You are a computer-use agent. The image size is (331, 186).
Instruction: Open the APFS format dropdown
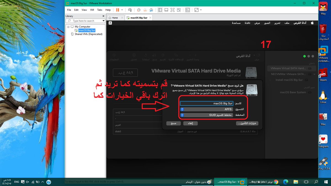[207, 109]
